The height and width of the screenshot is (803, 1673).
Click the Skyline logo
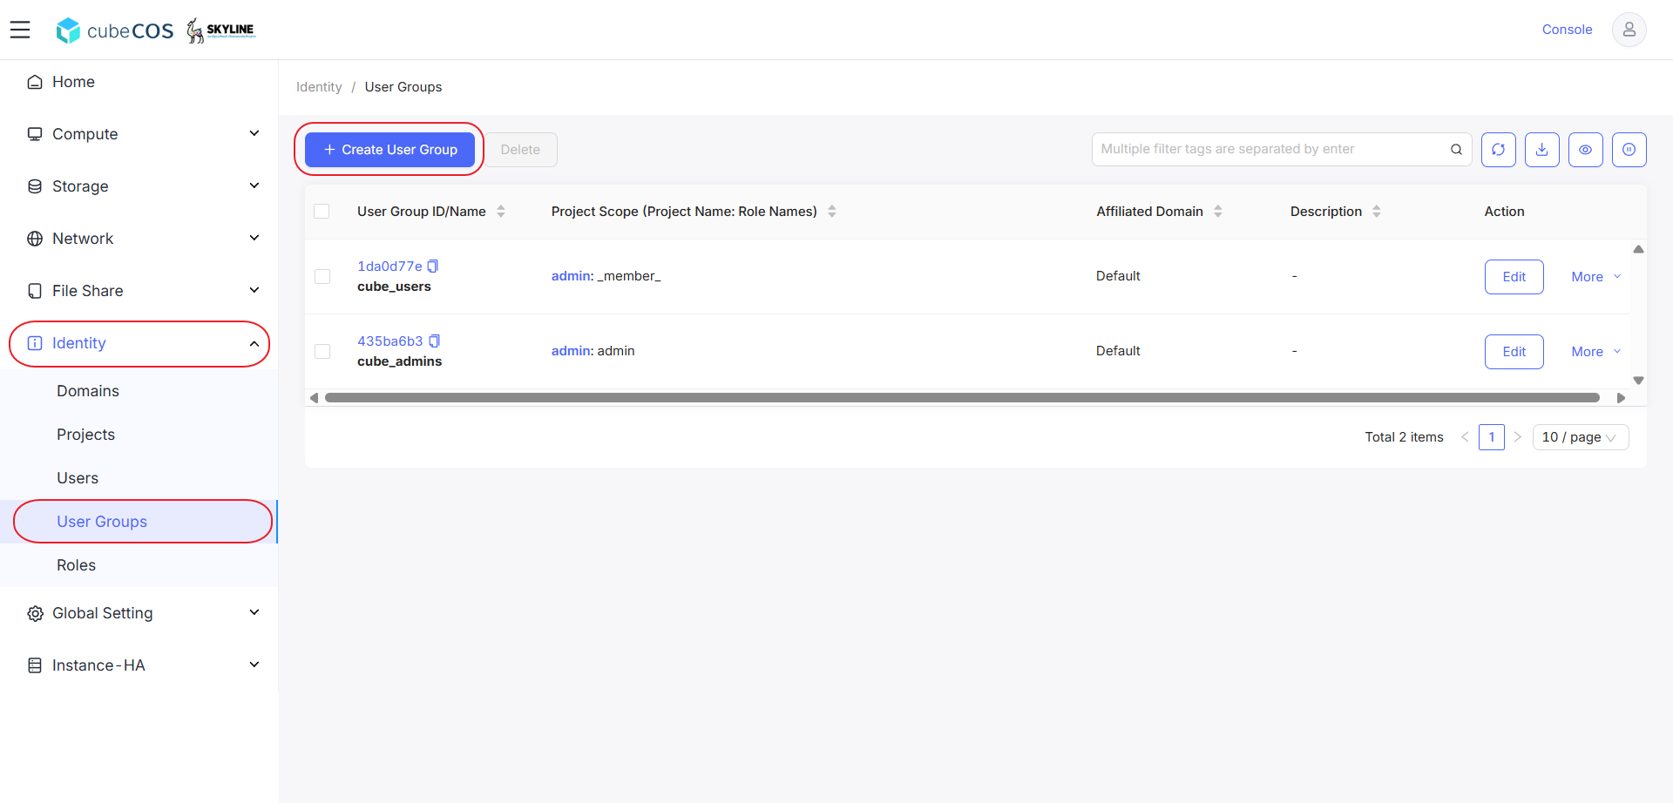pyautogui.click(x=220, y=30)
